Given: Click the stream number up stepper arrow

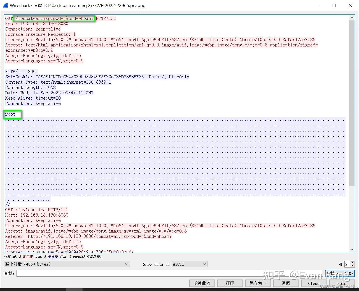Looking at the screenshot, I should pyautogui.click(x=352, y=262).
